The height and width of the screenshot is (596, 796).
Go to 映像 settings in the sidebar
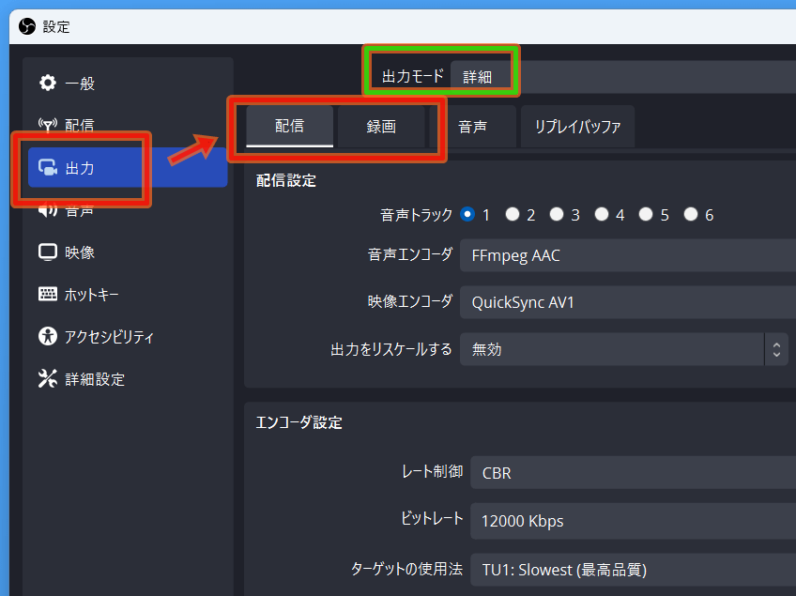(x=128, y=252)
